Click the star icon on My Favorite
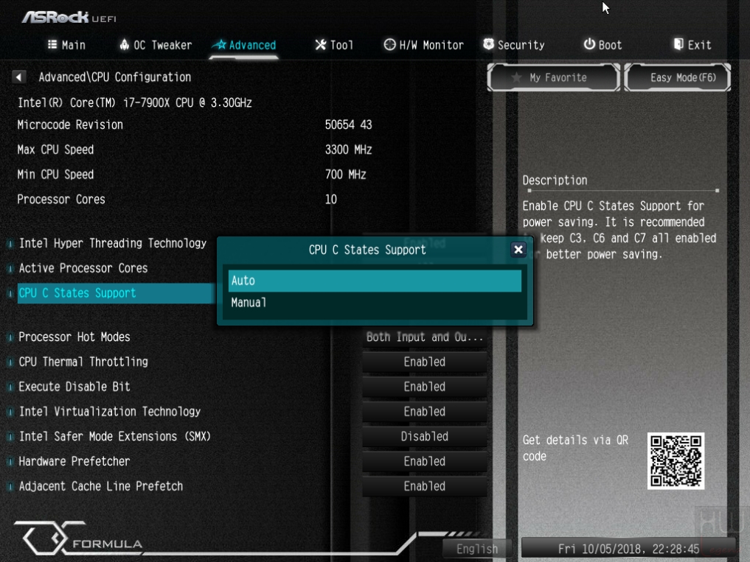The height and width of the screenshot is (562, 750). coord(516,77)
